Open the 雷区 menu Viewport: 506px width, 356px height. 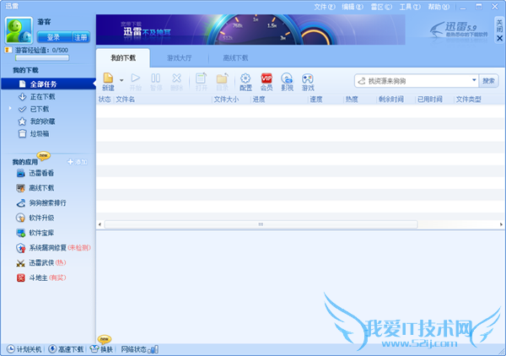(x=381, y=7)
